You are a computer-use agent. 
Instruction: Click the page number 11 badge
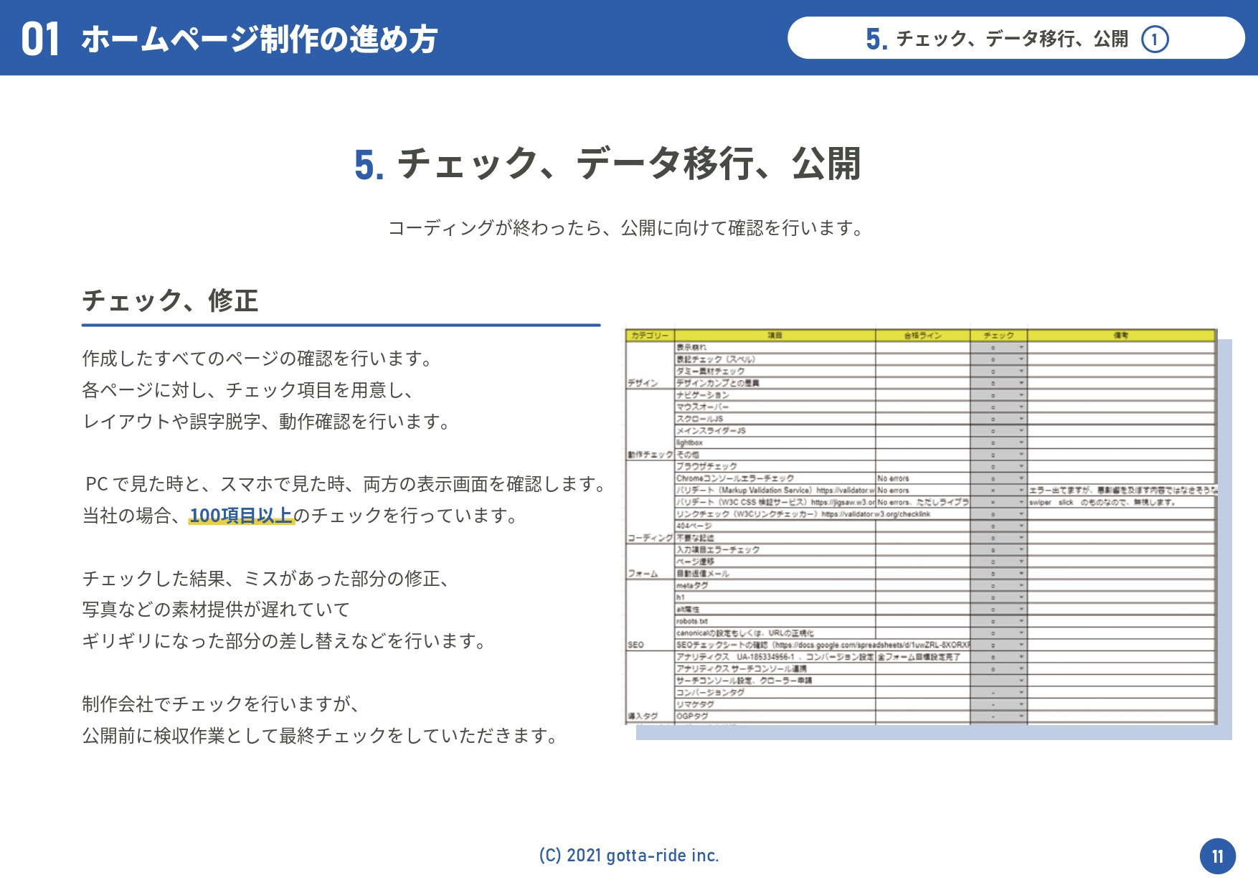tap(1217, 856)
